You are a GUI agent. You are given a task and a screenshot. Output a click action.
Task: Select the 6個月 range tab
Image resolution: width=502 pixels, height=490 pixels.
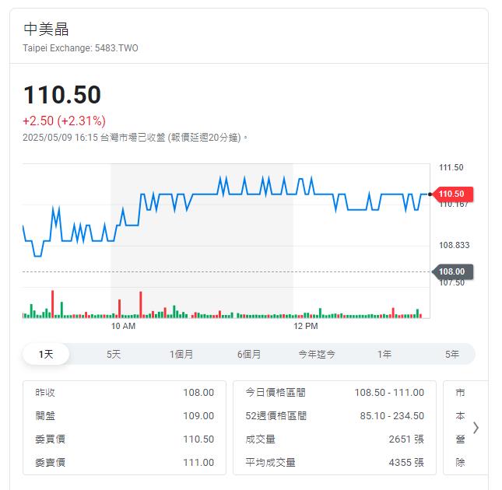pos(249,354)
